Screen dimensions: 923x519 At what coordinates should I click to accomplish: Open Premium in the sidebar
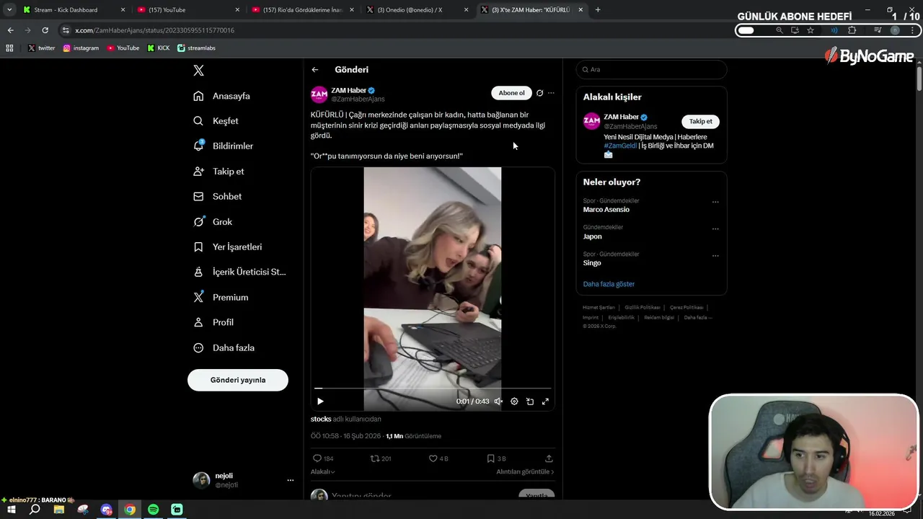click(x=221, y=297)
